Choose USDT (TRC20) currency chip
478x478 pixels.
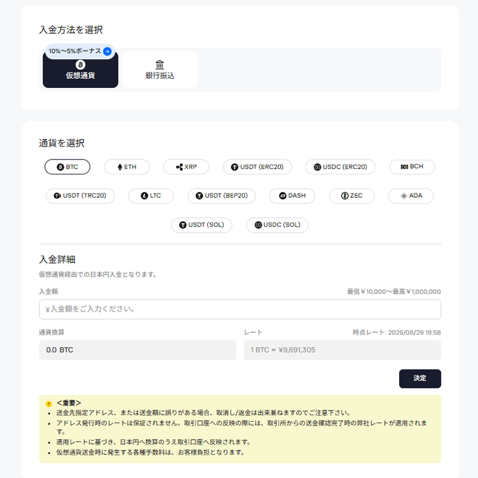tap(80, 196)
